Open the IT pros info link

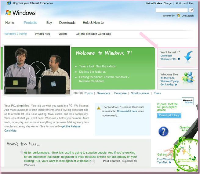[89, 93]
